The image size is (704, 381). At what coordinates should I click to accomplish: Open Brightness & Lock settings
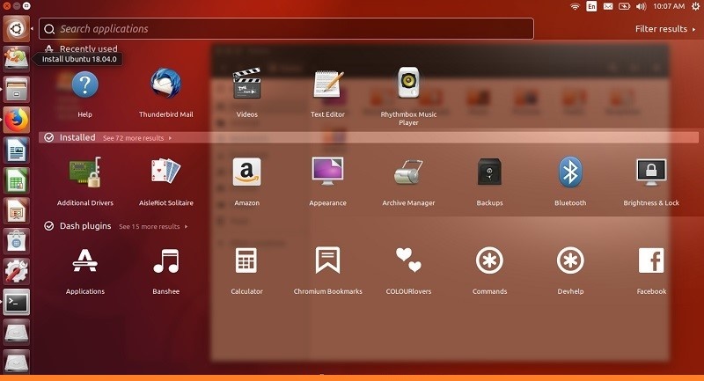pos(651,172)
